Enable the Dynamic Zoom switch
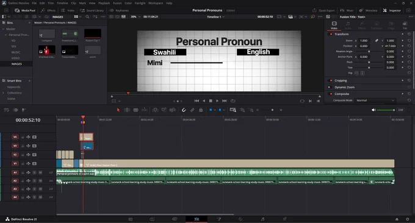Image resolution: width=415 pixels, height=223 pixels. [330, 87]
